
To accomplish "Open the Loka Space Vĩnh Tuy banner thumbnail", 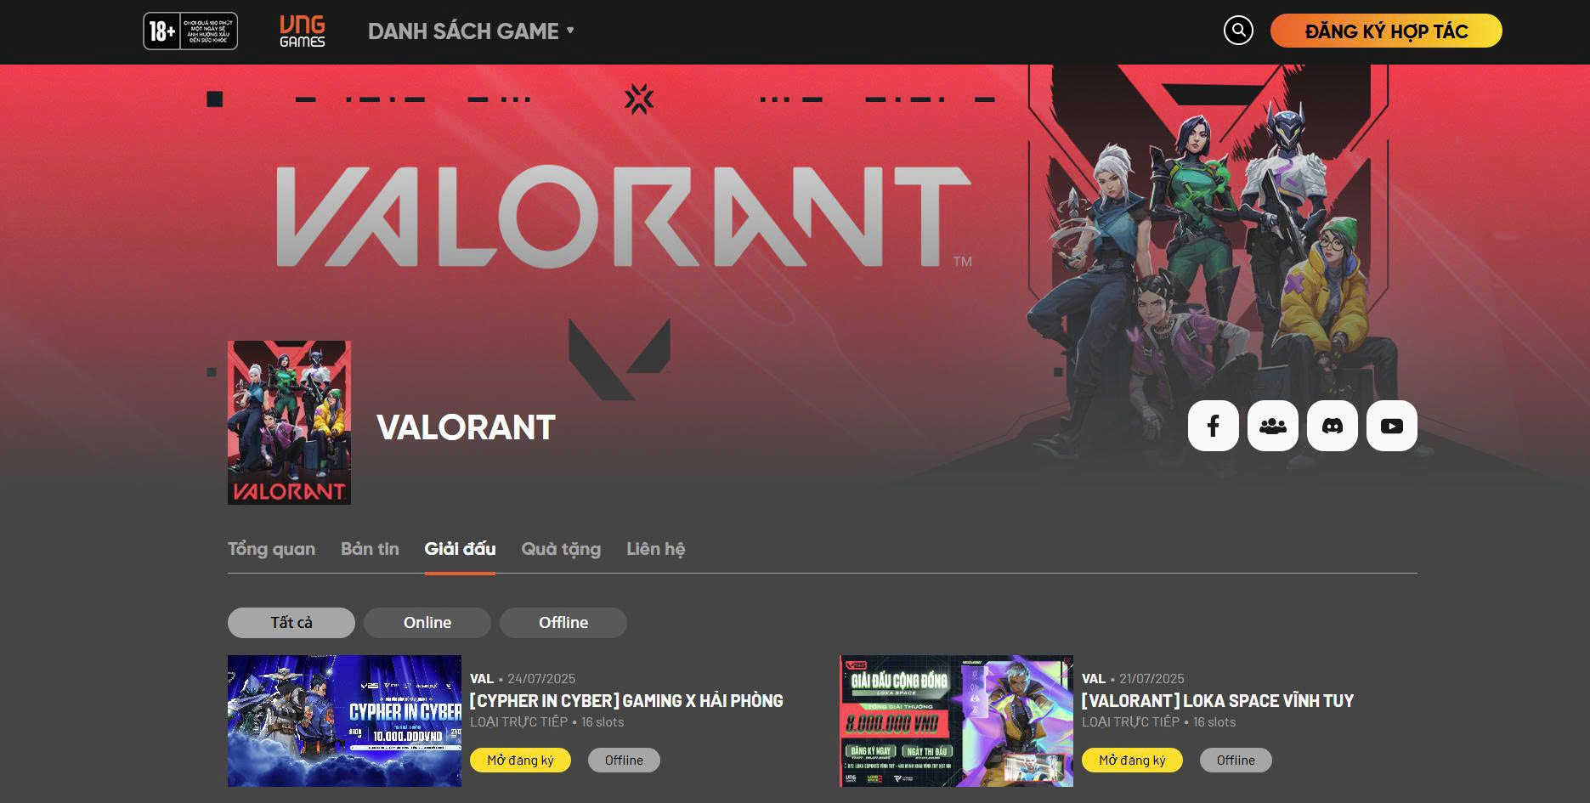I will coord(956,721).
